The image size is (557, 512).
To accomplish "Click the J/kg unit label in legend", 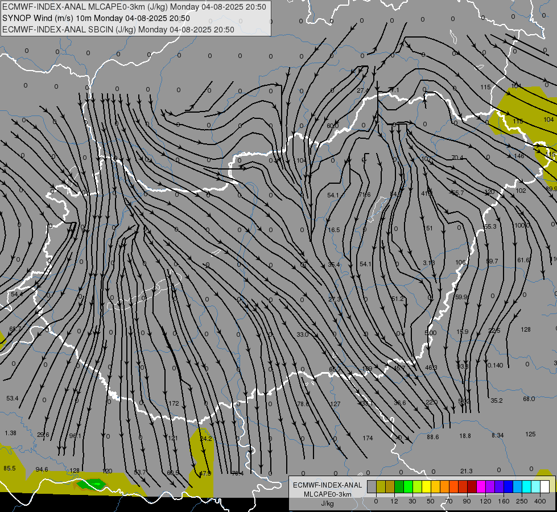I will point(328,503).
